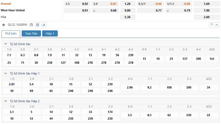Pick the full-match AOS odds 9.6

tap(212, 59)
